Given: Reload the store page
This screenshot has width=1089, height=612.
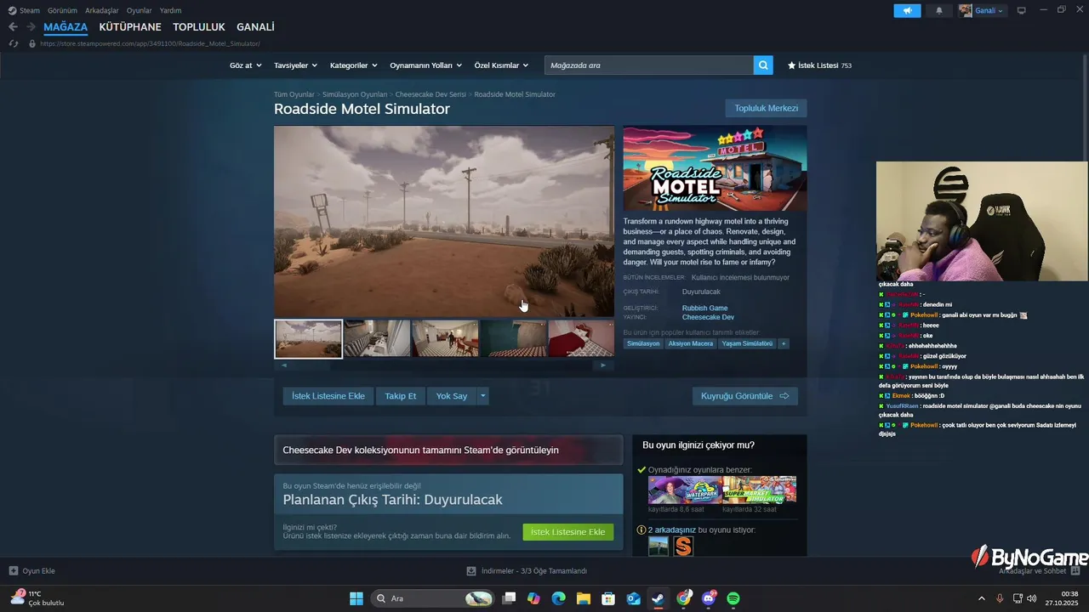Looking at the screenshot, I should click(13, 43).
